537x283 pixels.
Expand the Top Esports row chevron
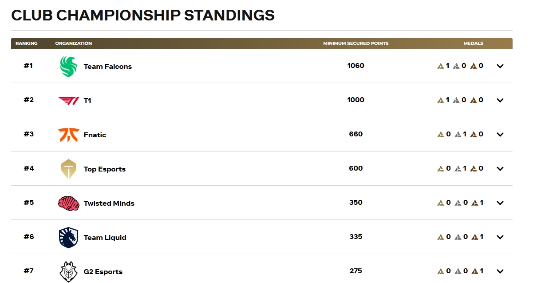tap(500, 169)
